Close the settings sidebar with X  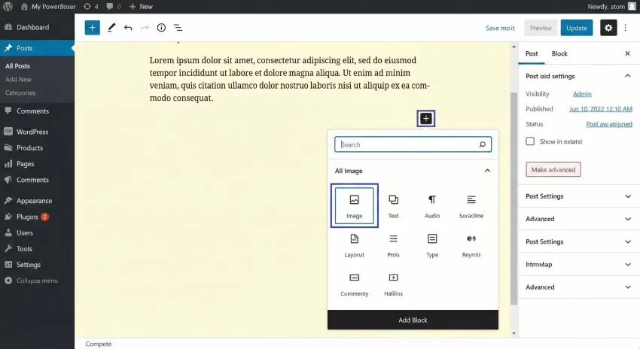tap(627, 53)
